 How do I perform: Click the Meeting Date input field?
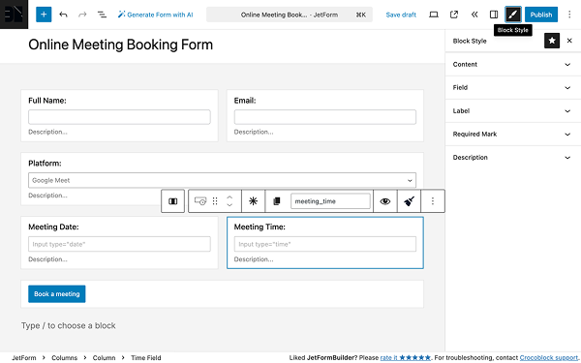[119, 244]
